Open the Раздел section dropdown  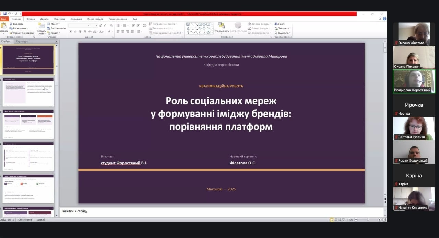(54, 33)
